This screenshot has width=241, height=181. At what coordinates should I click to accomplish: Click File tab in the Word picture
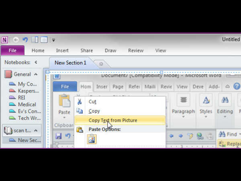(x=65, y=86)
